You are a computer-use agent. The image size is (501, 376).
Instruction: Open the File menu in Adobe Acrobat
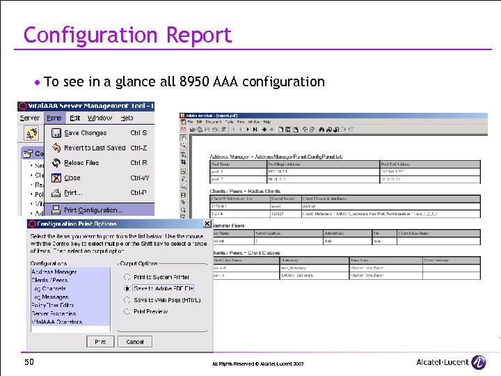click(x=190, y=122)
